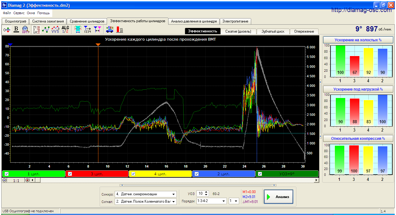Select the Зубчатый диск sub-tab

point(273,31)
